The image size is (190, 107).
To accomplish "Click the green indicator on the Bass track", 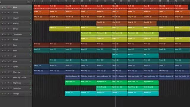I will [x=30, y=45].
